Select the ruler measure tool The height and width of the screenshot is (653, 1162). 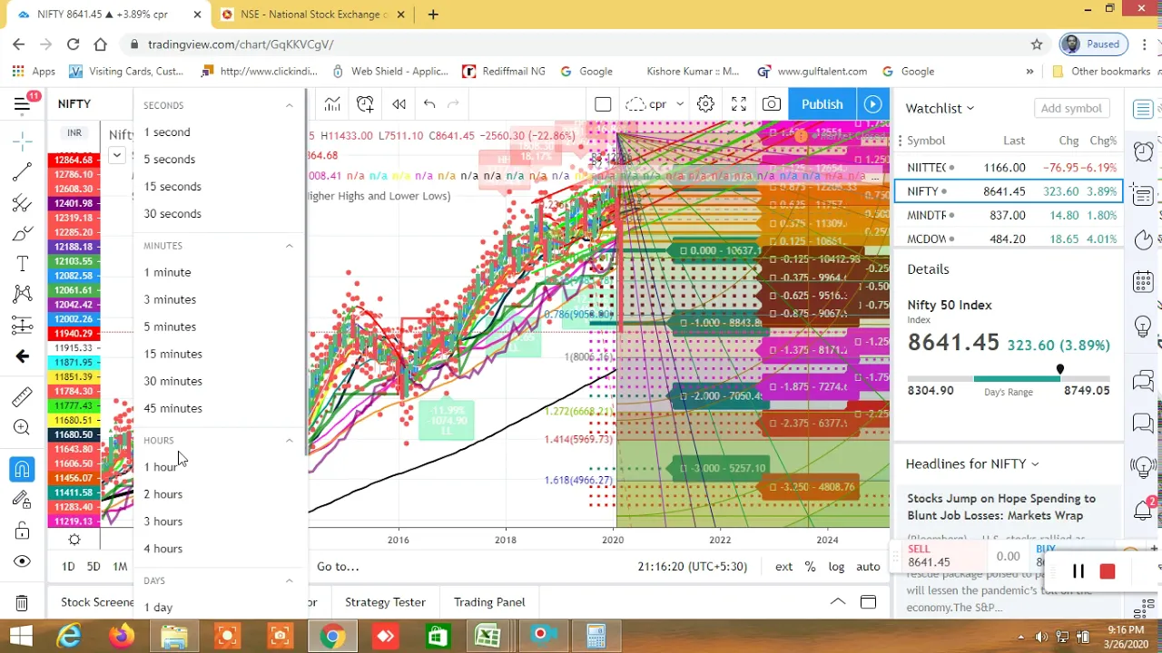point(23,396)
